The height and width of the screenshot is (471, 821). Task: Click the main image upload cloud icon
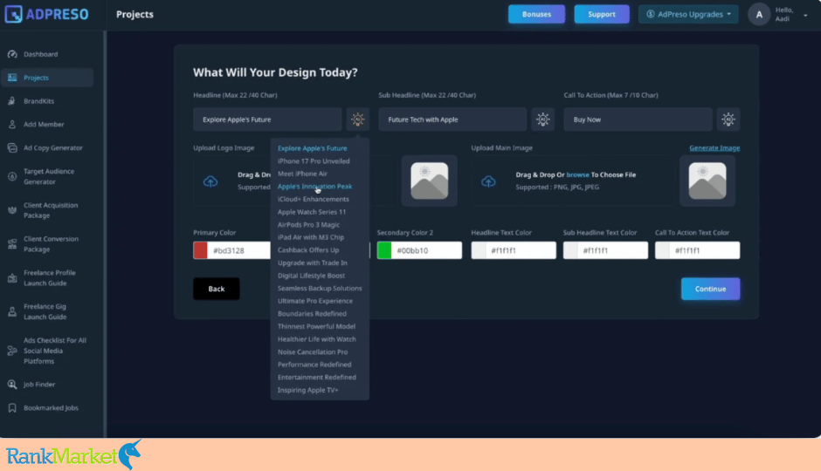click(x=488, y=181)
